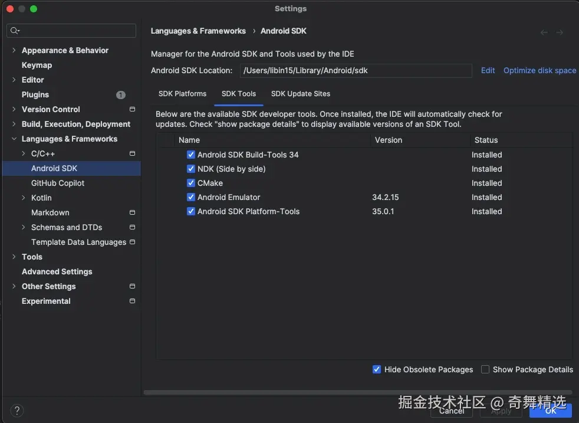Expand the Kotlin node
The height and width of the screenshot is (423, 579).
click(23, 198)
